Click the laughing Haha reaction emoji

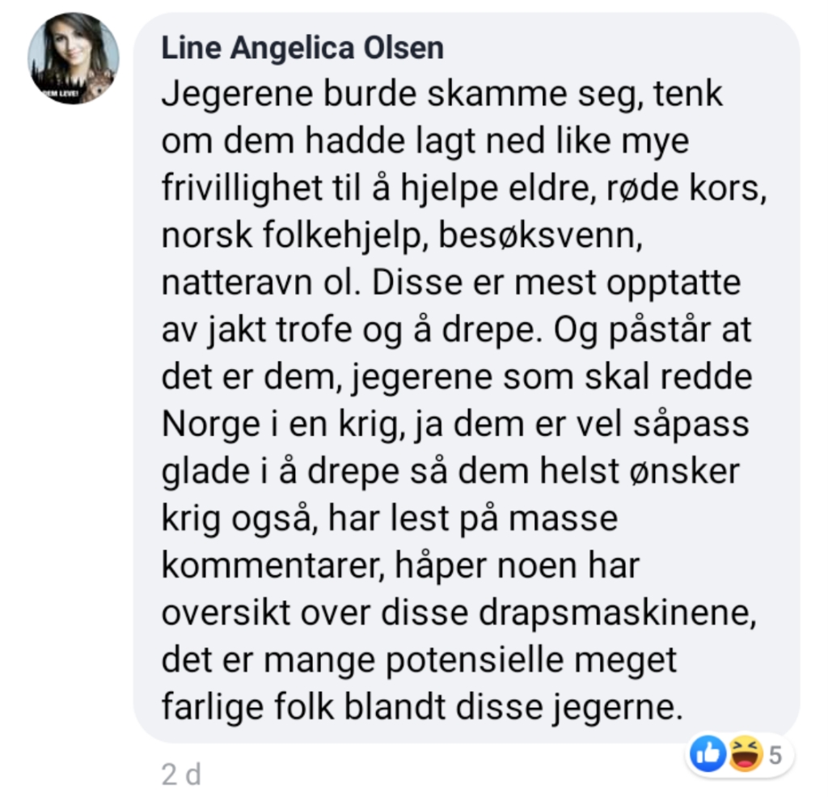[746, 753]
